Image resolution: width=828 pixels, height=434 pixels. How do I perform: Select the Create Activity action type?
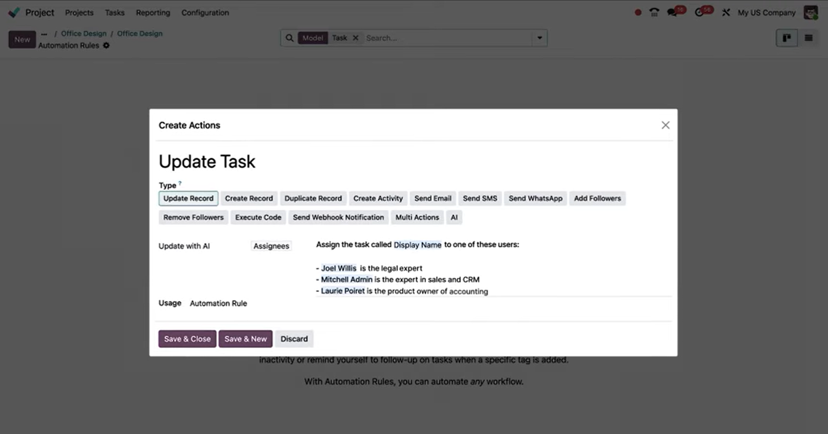point(378,198)
